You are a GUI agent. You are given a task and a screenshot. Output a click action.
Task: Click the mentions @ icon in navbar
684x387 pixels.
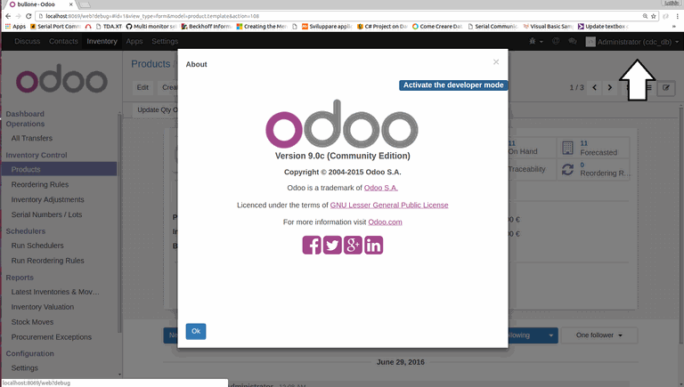(556, 42)
